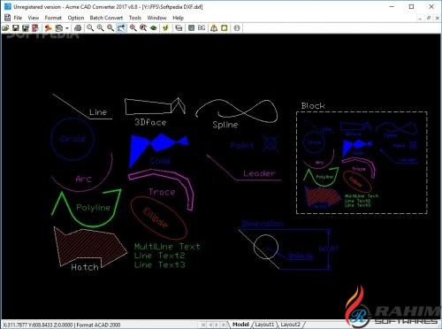
Task: Switch to the Layout1 tab
Action: click(x=264, y=325)
